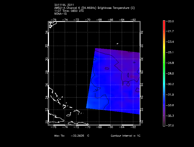Click the colorbar value -25.1

(170, 52)
